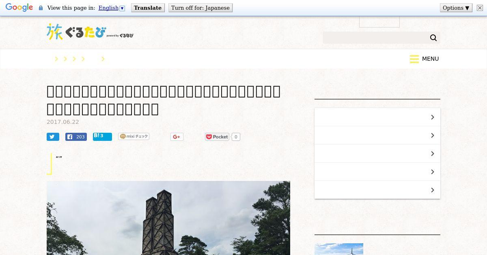Viewport: 487px width, 255px height.
Task: Open the sidebar tower thumbnail image
Action: pyautogui.click(x=339, y=249)
